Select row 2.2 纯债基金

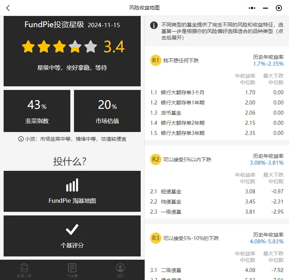click(217, 201)
